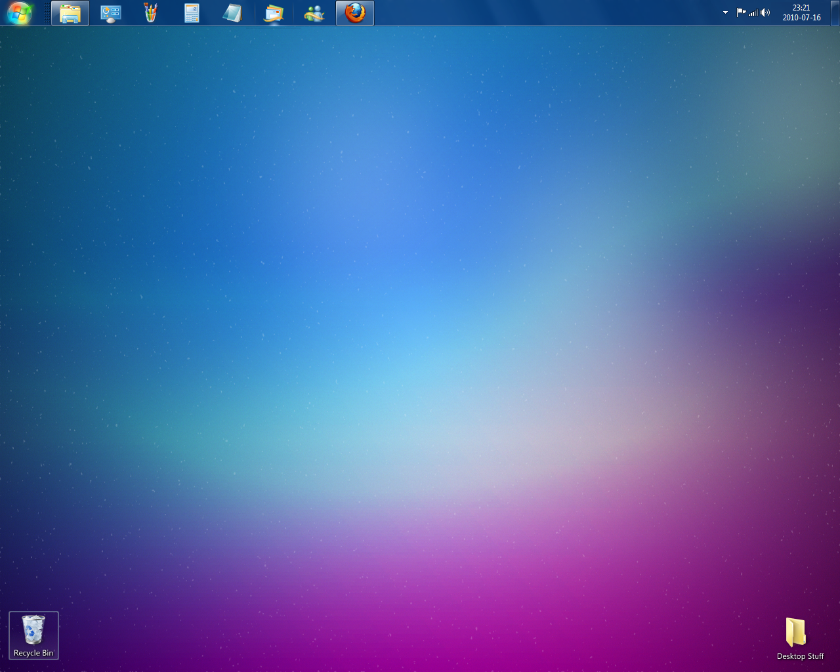
Task: Launch Control Panel from the taskbar
Action: click(x=111, y=12)
